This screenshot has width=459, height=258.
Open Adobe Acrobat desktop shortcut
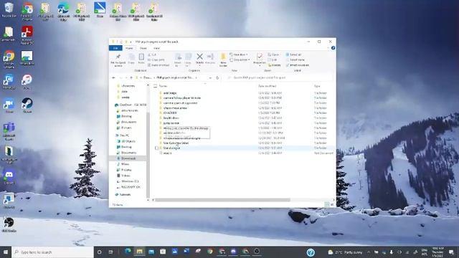[x=27, y=35]
